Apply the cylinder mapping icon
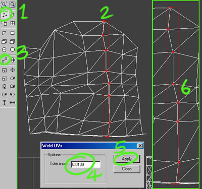This screenshot has width=202, height=189. tap(4, 50)
